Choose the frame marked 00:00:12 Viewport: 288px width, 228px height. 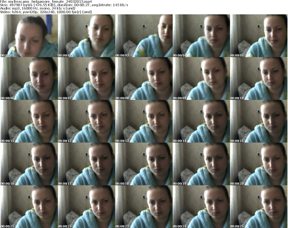coord(87,121)
